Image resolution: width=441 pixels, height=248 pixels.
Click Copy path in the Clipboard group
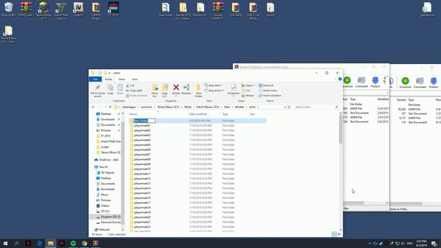134,90
